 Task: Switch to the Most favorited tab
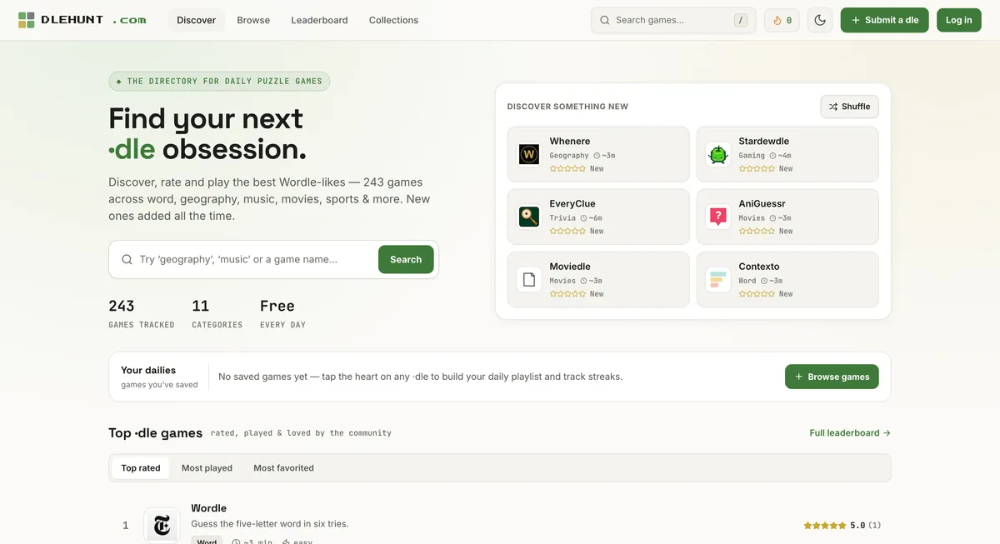(283, 467)
